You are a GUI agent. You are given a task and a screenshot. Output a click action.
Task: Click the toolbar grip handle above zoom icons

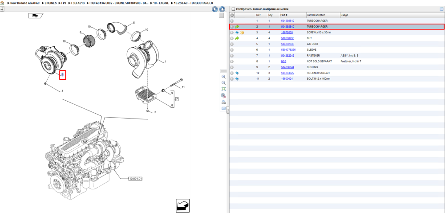point(223,71)
